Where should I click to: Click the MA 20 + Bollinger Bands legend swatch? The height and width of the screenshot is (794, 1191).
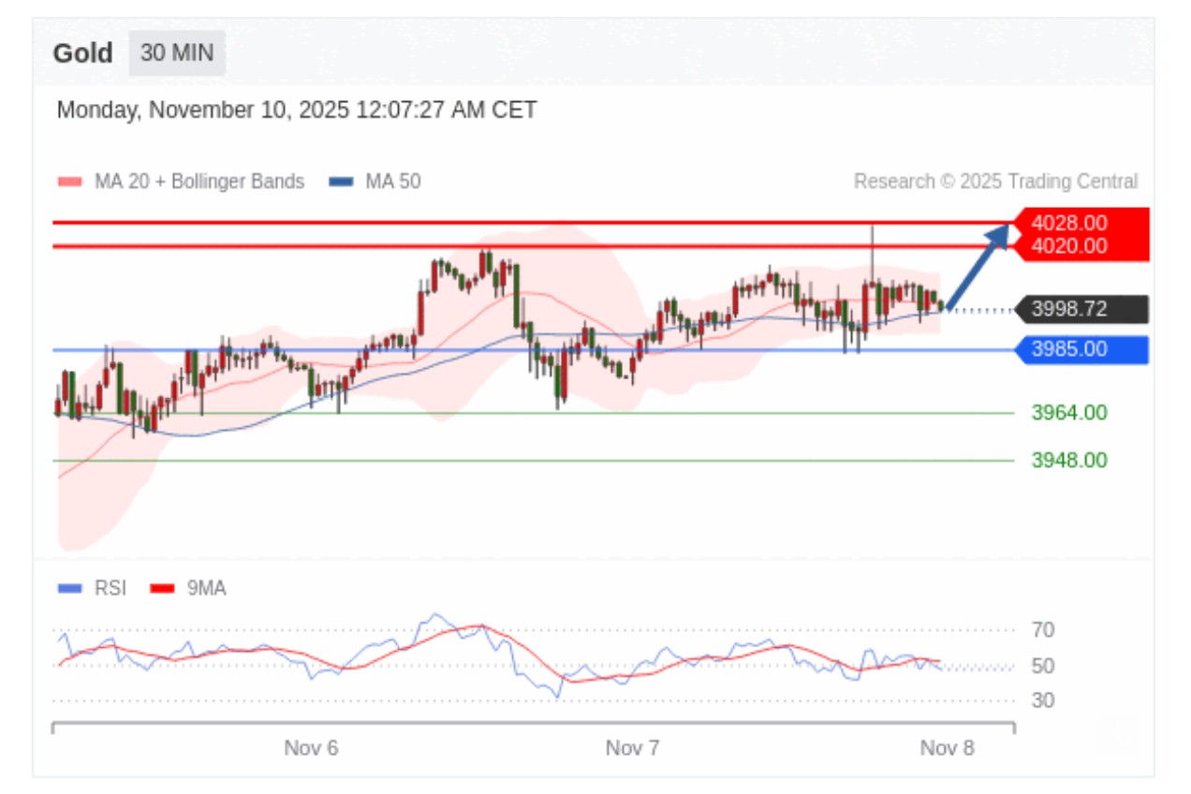point(71,182)
